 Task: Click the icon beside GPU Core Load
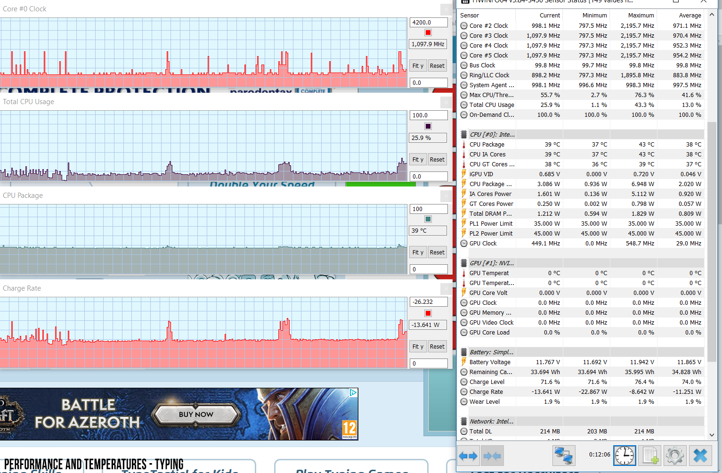pos(464,332)
